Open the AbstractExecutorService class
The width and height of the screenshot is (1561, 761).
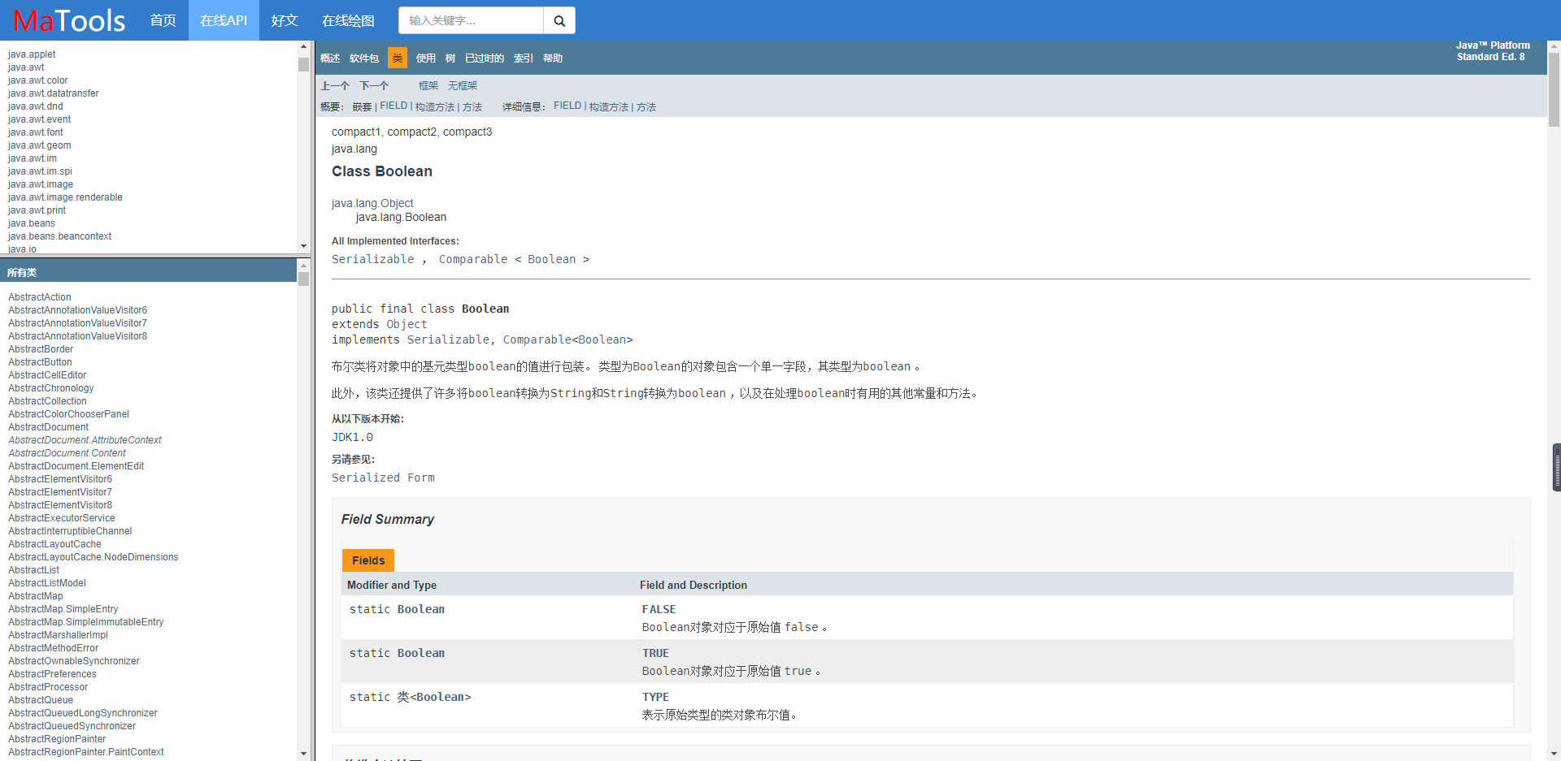[x=62, y=518]
